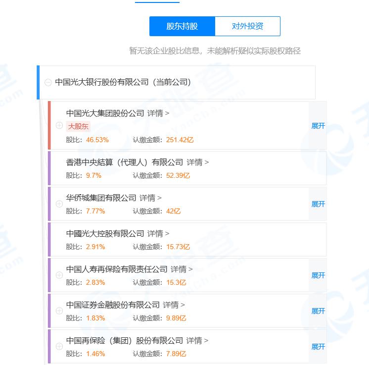Click the 9.89亿 subscribed amount
This screenshot has height=365, width=369.
point(176,318)
